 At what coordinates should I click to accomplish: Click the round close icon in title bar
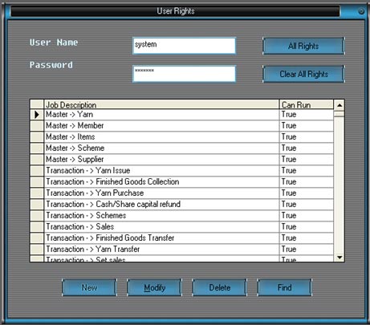[x=361, y=11]
